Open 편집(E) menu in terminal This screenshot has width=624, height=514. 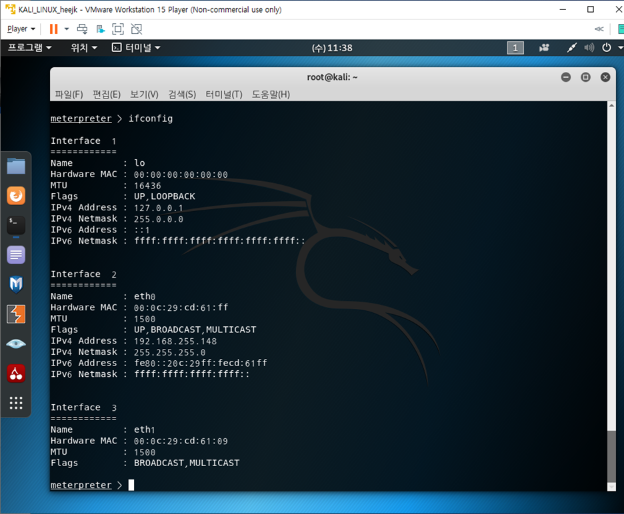click(x=107, y=95)
